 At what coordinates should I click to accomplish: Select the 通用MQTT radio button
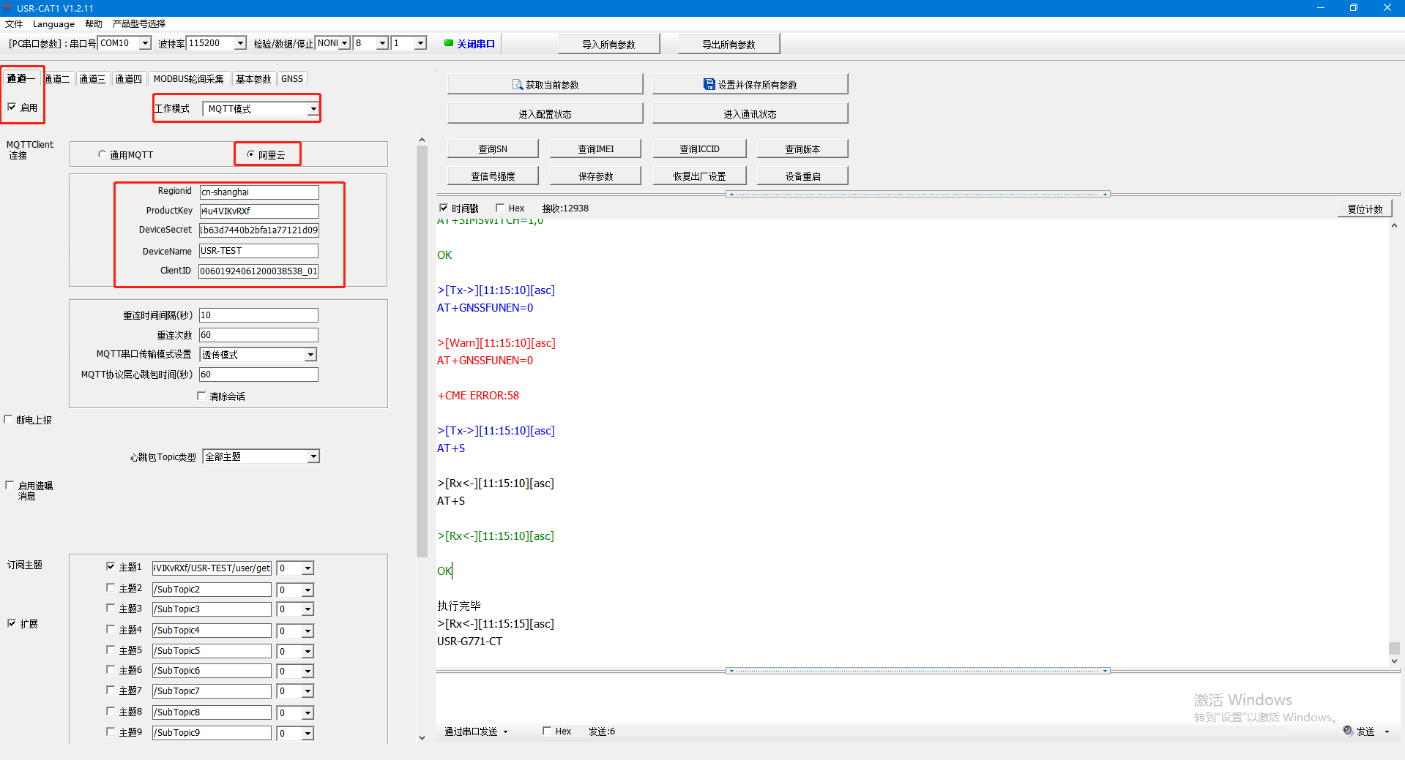tap(102, 154)
